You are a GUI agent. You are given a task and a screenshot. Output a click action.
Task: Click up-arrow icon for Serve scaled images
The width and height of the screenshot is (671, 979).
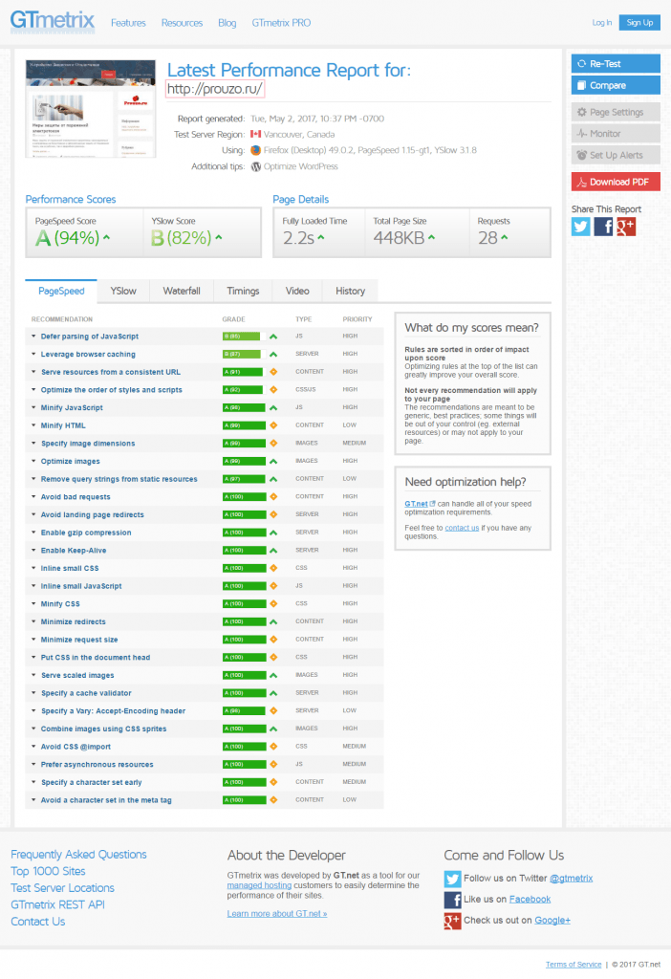[x=273, y=676]
